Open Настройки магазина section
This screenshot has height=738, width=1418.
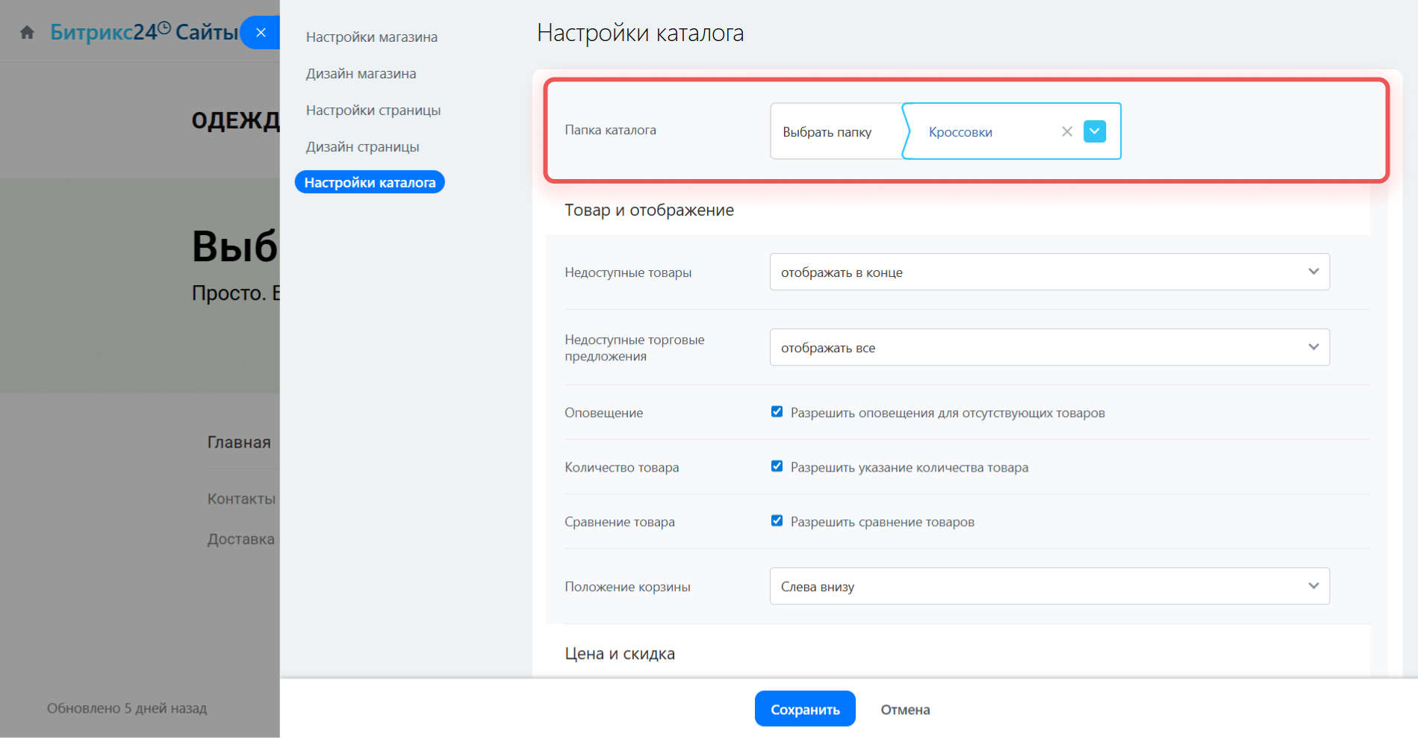tap(371, 37)
